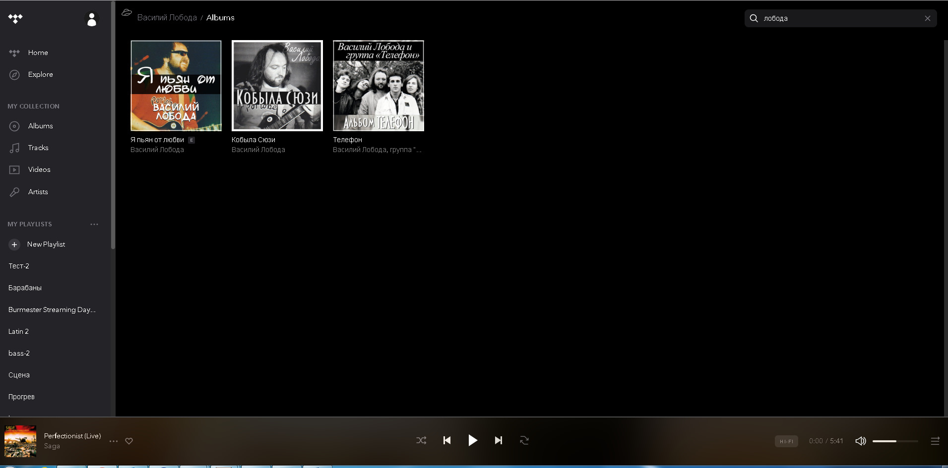Open Tracks in My Collection
948x468 pixels.
pos(38,148)
